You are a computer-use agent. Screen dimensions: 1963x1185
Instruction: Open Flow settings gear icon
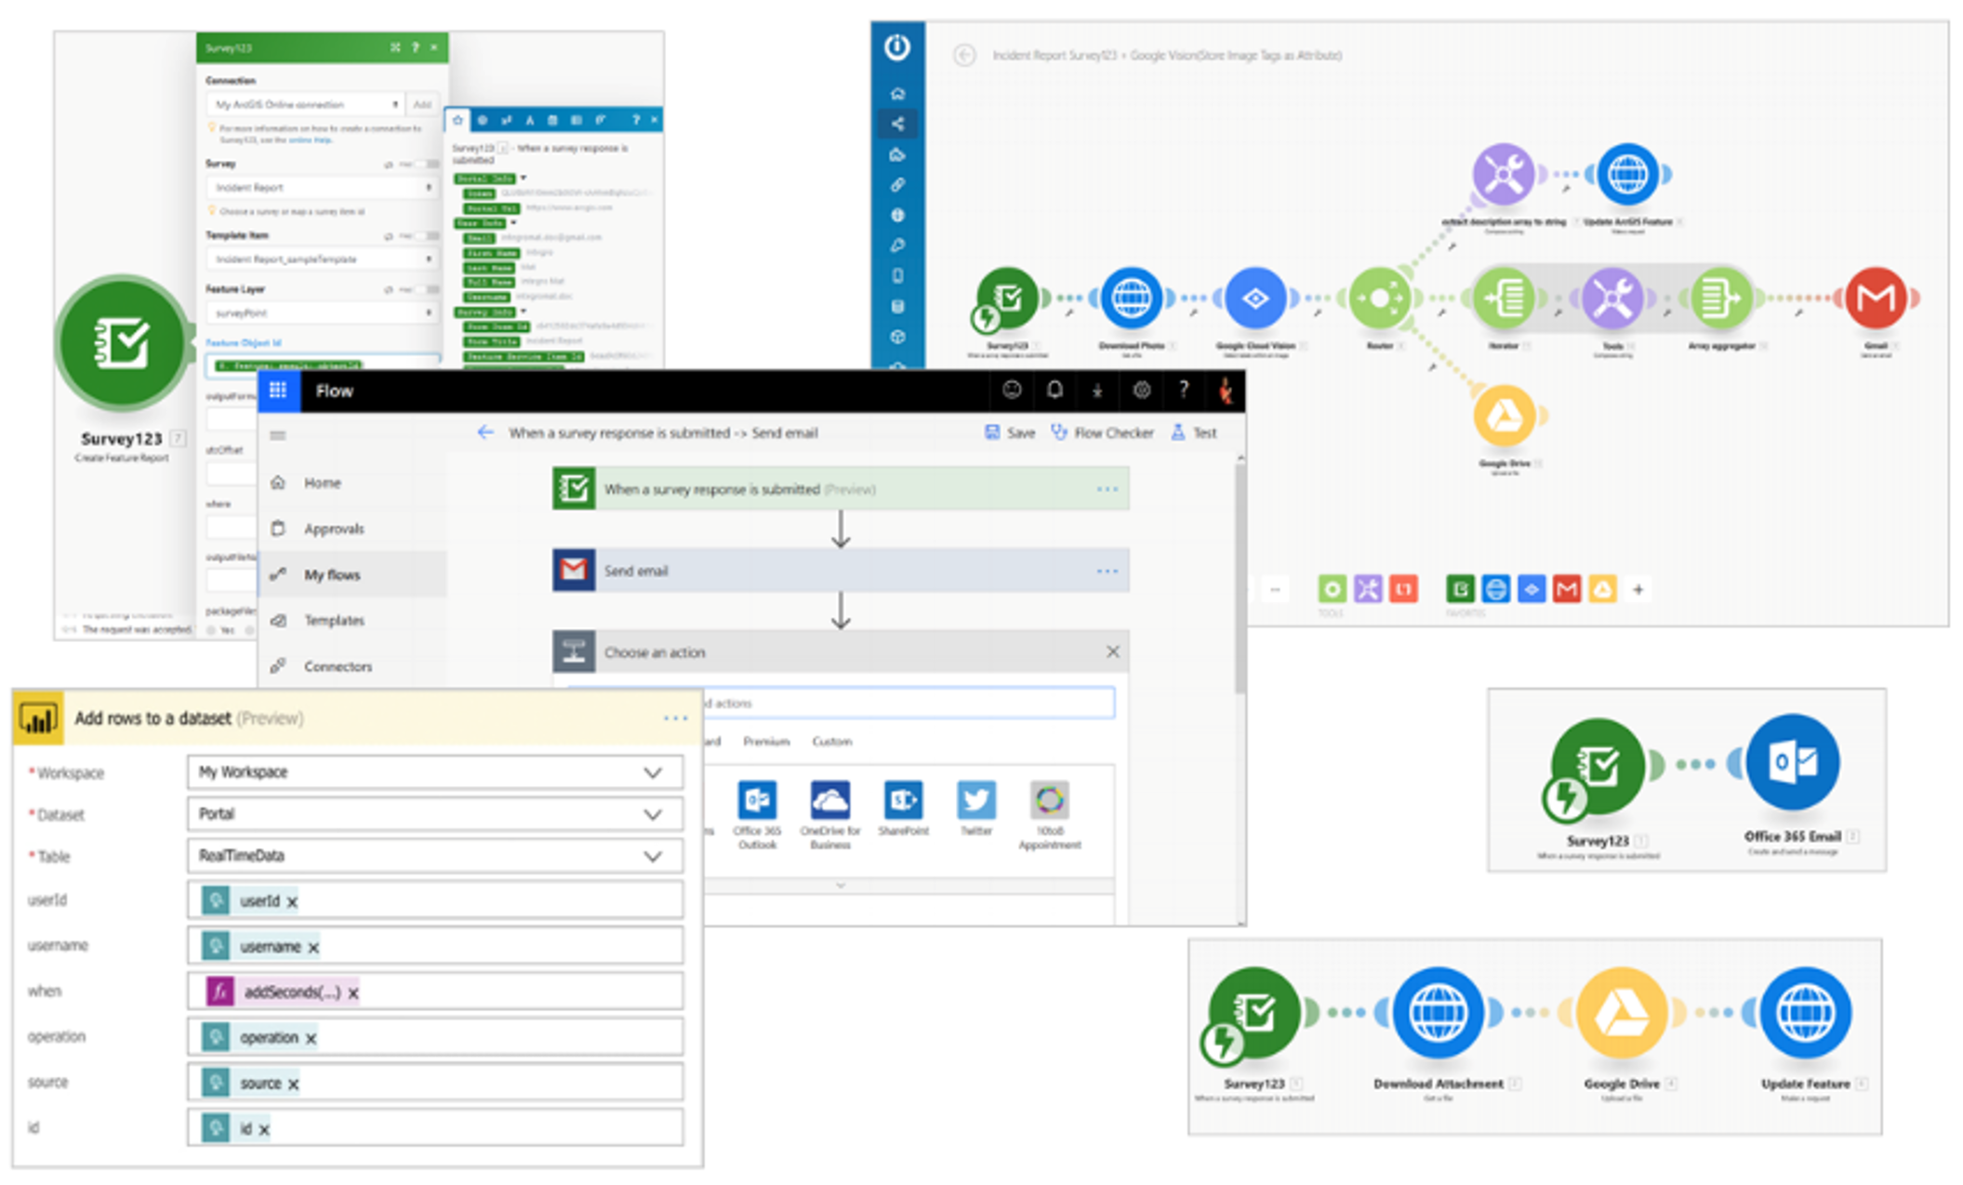pos(1141,390)
